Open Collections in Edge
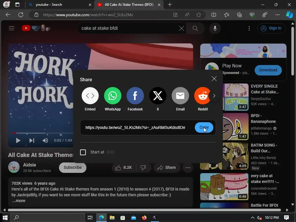The height and width of the screenshot is (222, 296). tap(239, 15)
